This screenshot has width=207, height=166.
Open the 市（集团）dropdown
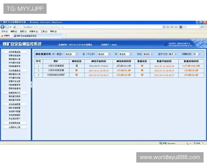(x=71, y=54)
